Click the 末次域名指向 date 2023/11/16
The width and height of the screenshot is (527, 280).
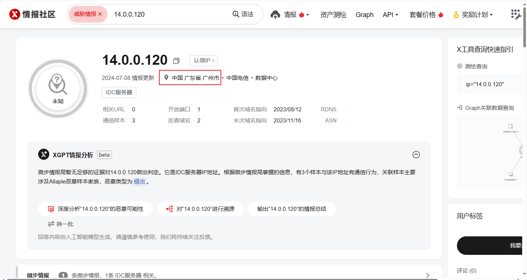click(x=288, y=121)
